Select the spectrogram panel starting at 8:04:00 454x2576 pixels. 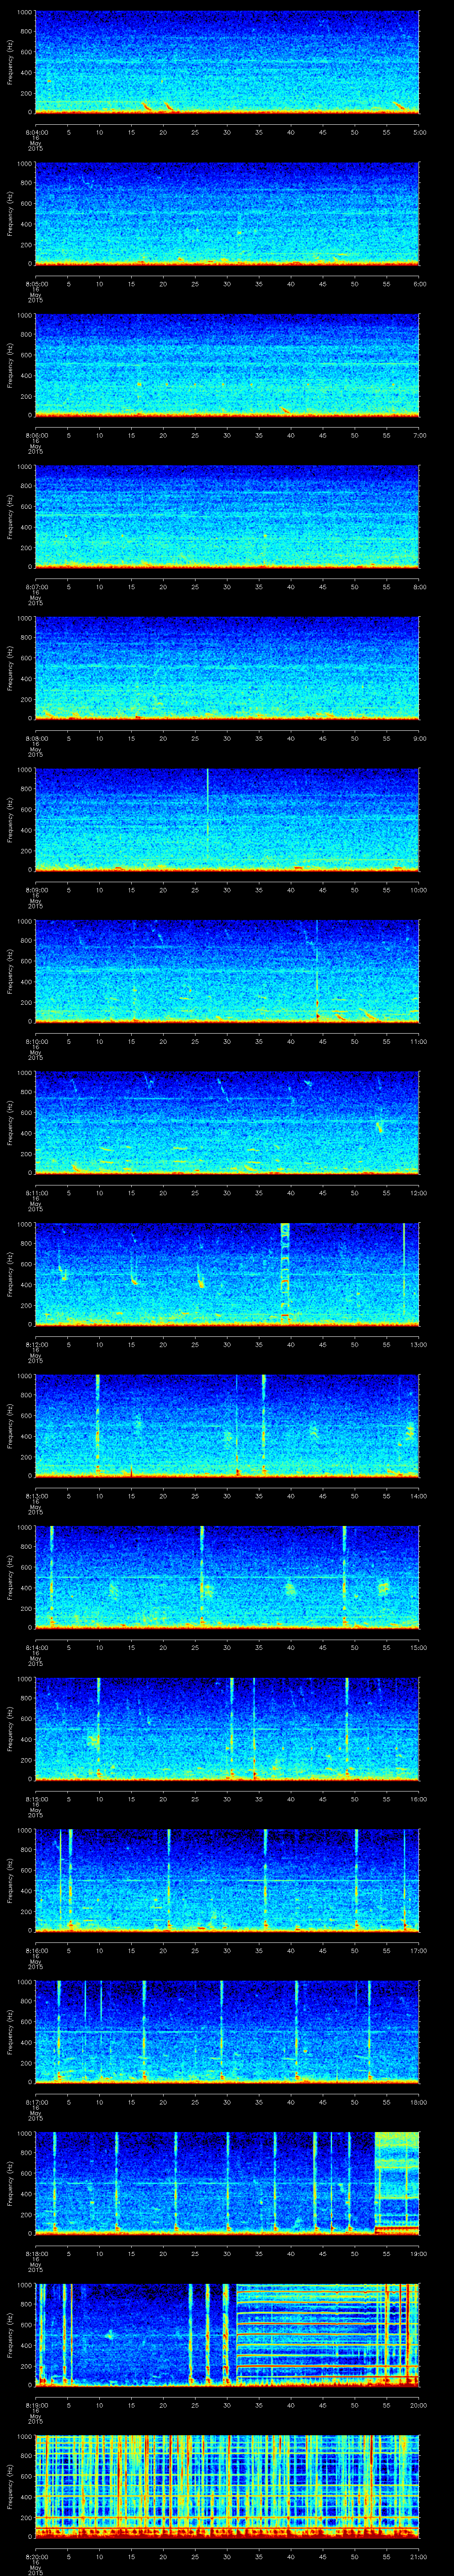[x=227, y=62]
